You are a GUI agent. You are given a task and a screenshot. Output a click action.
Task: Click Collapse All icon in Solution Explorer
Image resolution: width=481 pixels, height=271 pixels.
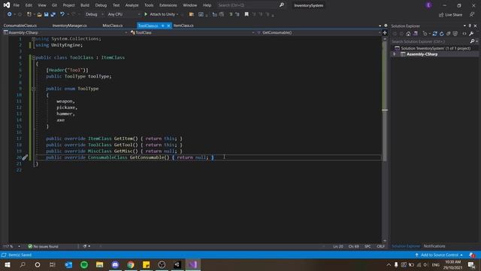point(449,34)
